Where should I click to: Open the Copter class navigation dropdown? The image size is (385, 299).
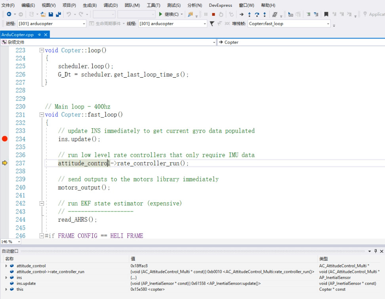tap(301, 42)
